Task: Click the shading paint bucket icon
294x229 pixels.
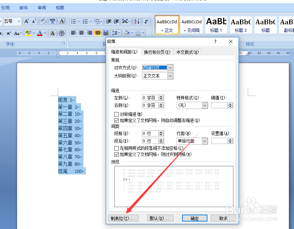Action: (x=127, y=33)
